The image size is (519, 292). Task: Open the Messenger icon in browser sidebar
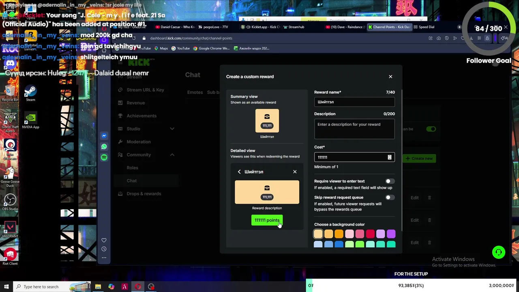[104, 136]
